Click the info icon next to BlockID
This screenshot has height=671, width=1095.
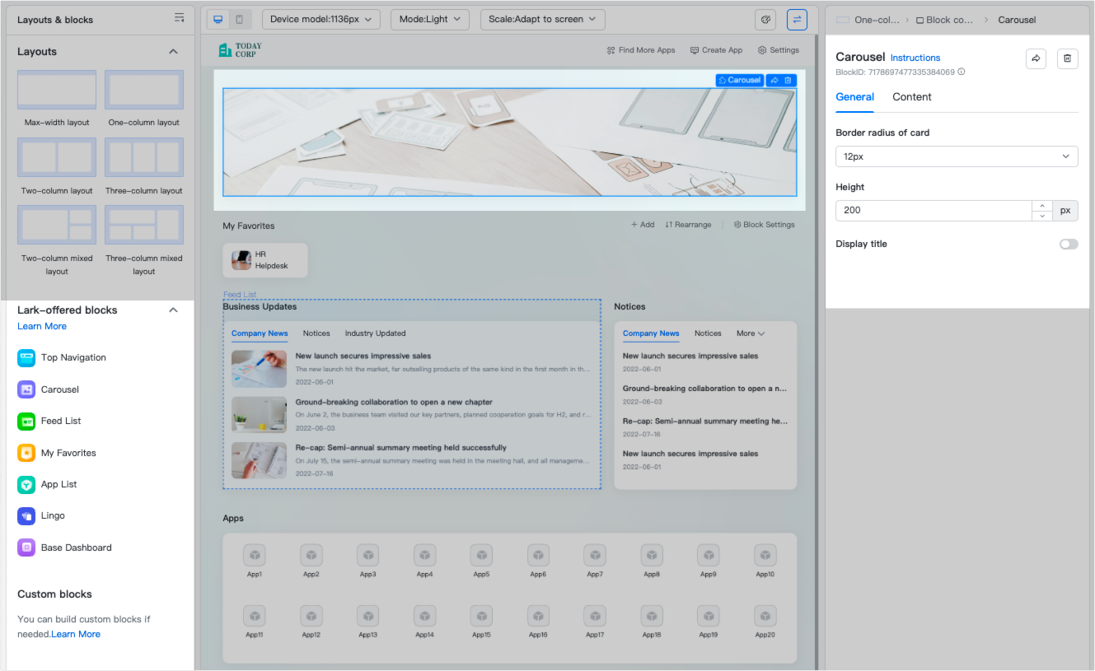pos(962,72)
